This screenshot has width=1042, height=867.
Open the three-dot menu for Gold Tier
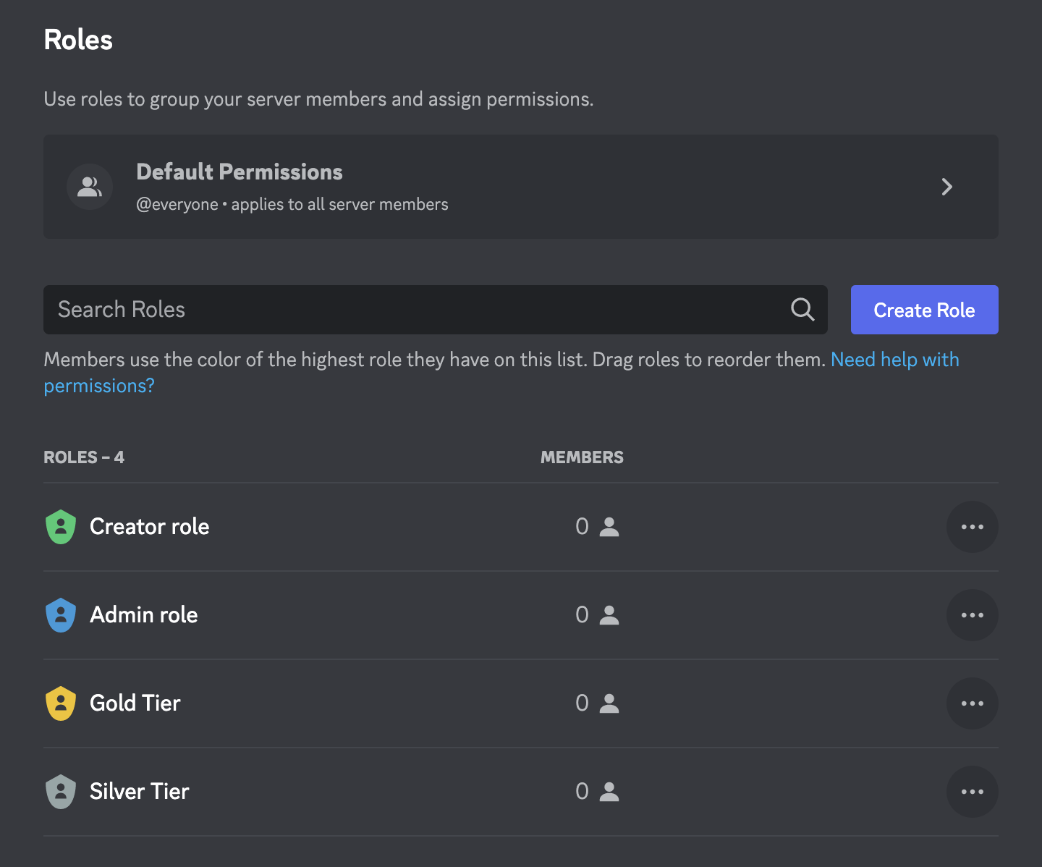tap(973, 703)
